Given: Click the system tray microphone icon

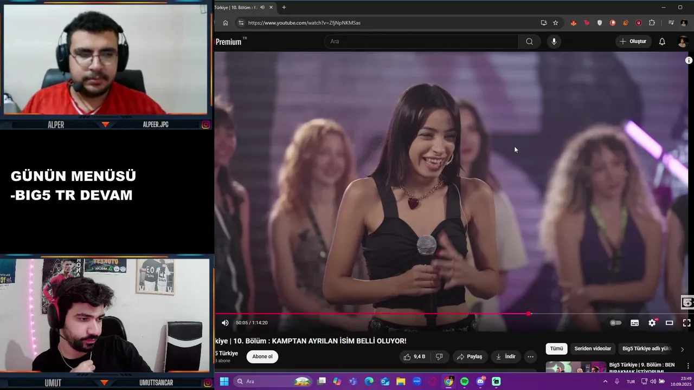Looking at the screenshot, I should click(617, 381).
